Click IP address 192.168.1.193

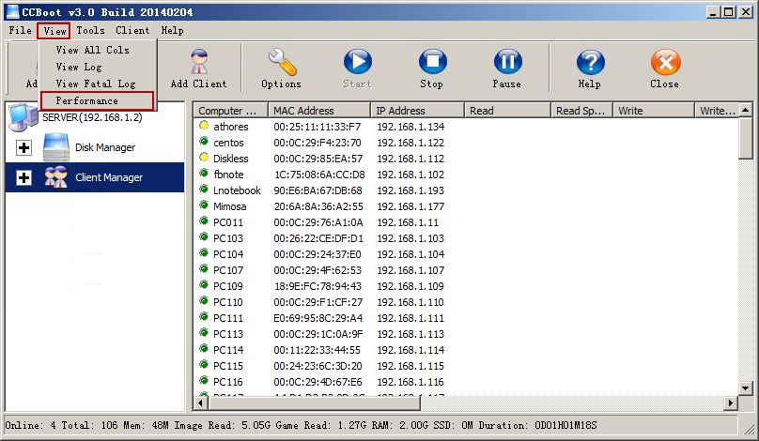point(410,190)
